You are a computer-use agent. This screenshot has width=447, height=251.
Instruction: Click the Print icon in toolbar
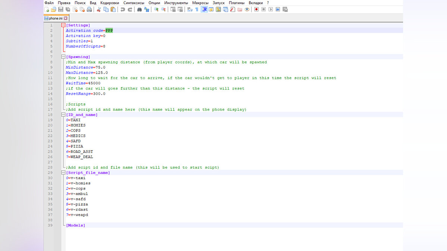pos(89,9)
